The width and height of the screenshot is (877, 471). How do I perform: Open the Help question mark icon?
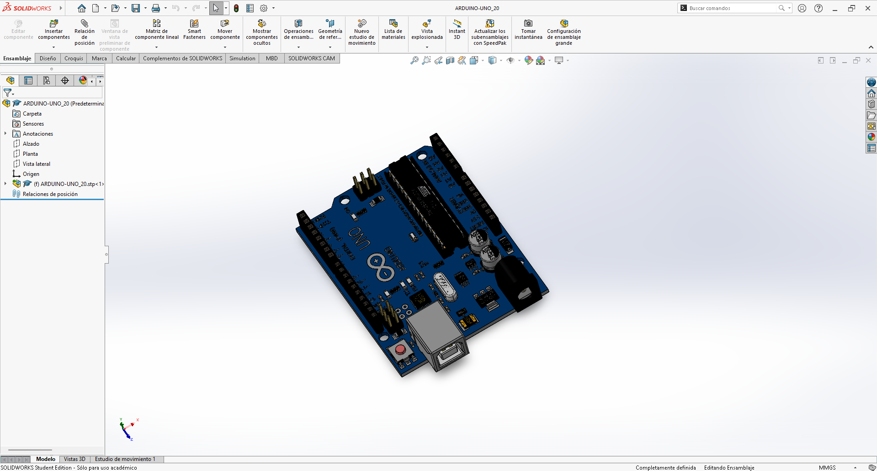tap(819, 8)
